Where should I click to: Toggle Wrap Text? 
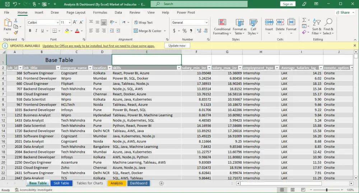(x=143, y=23)
